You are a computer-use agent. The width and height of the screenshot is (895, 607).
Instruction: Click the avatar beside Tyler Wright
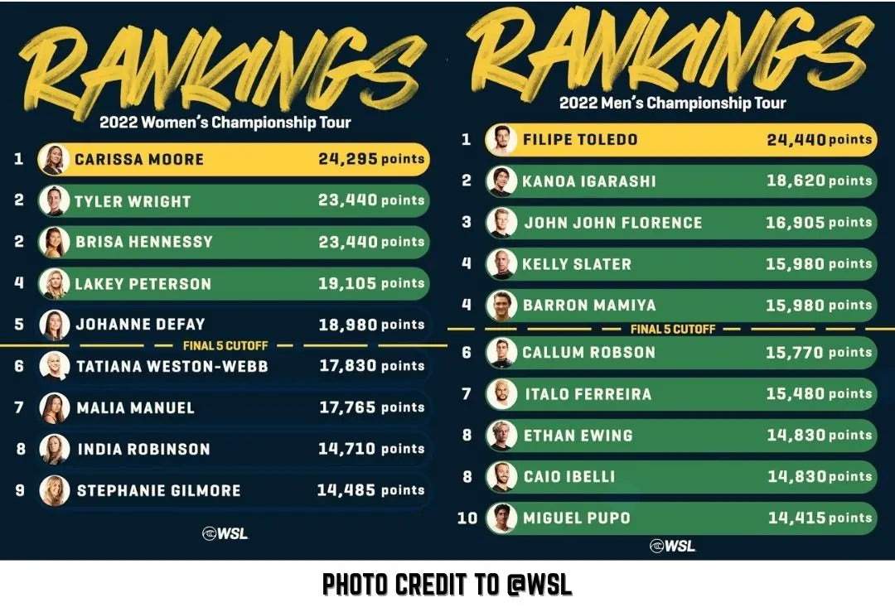click(54, 200)
